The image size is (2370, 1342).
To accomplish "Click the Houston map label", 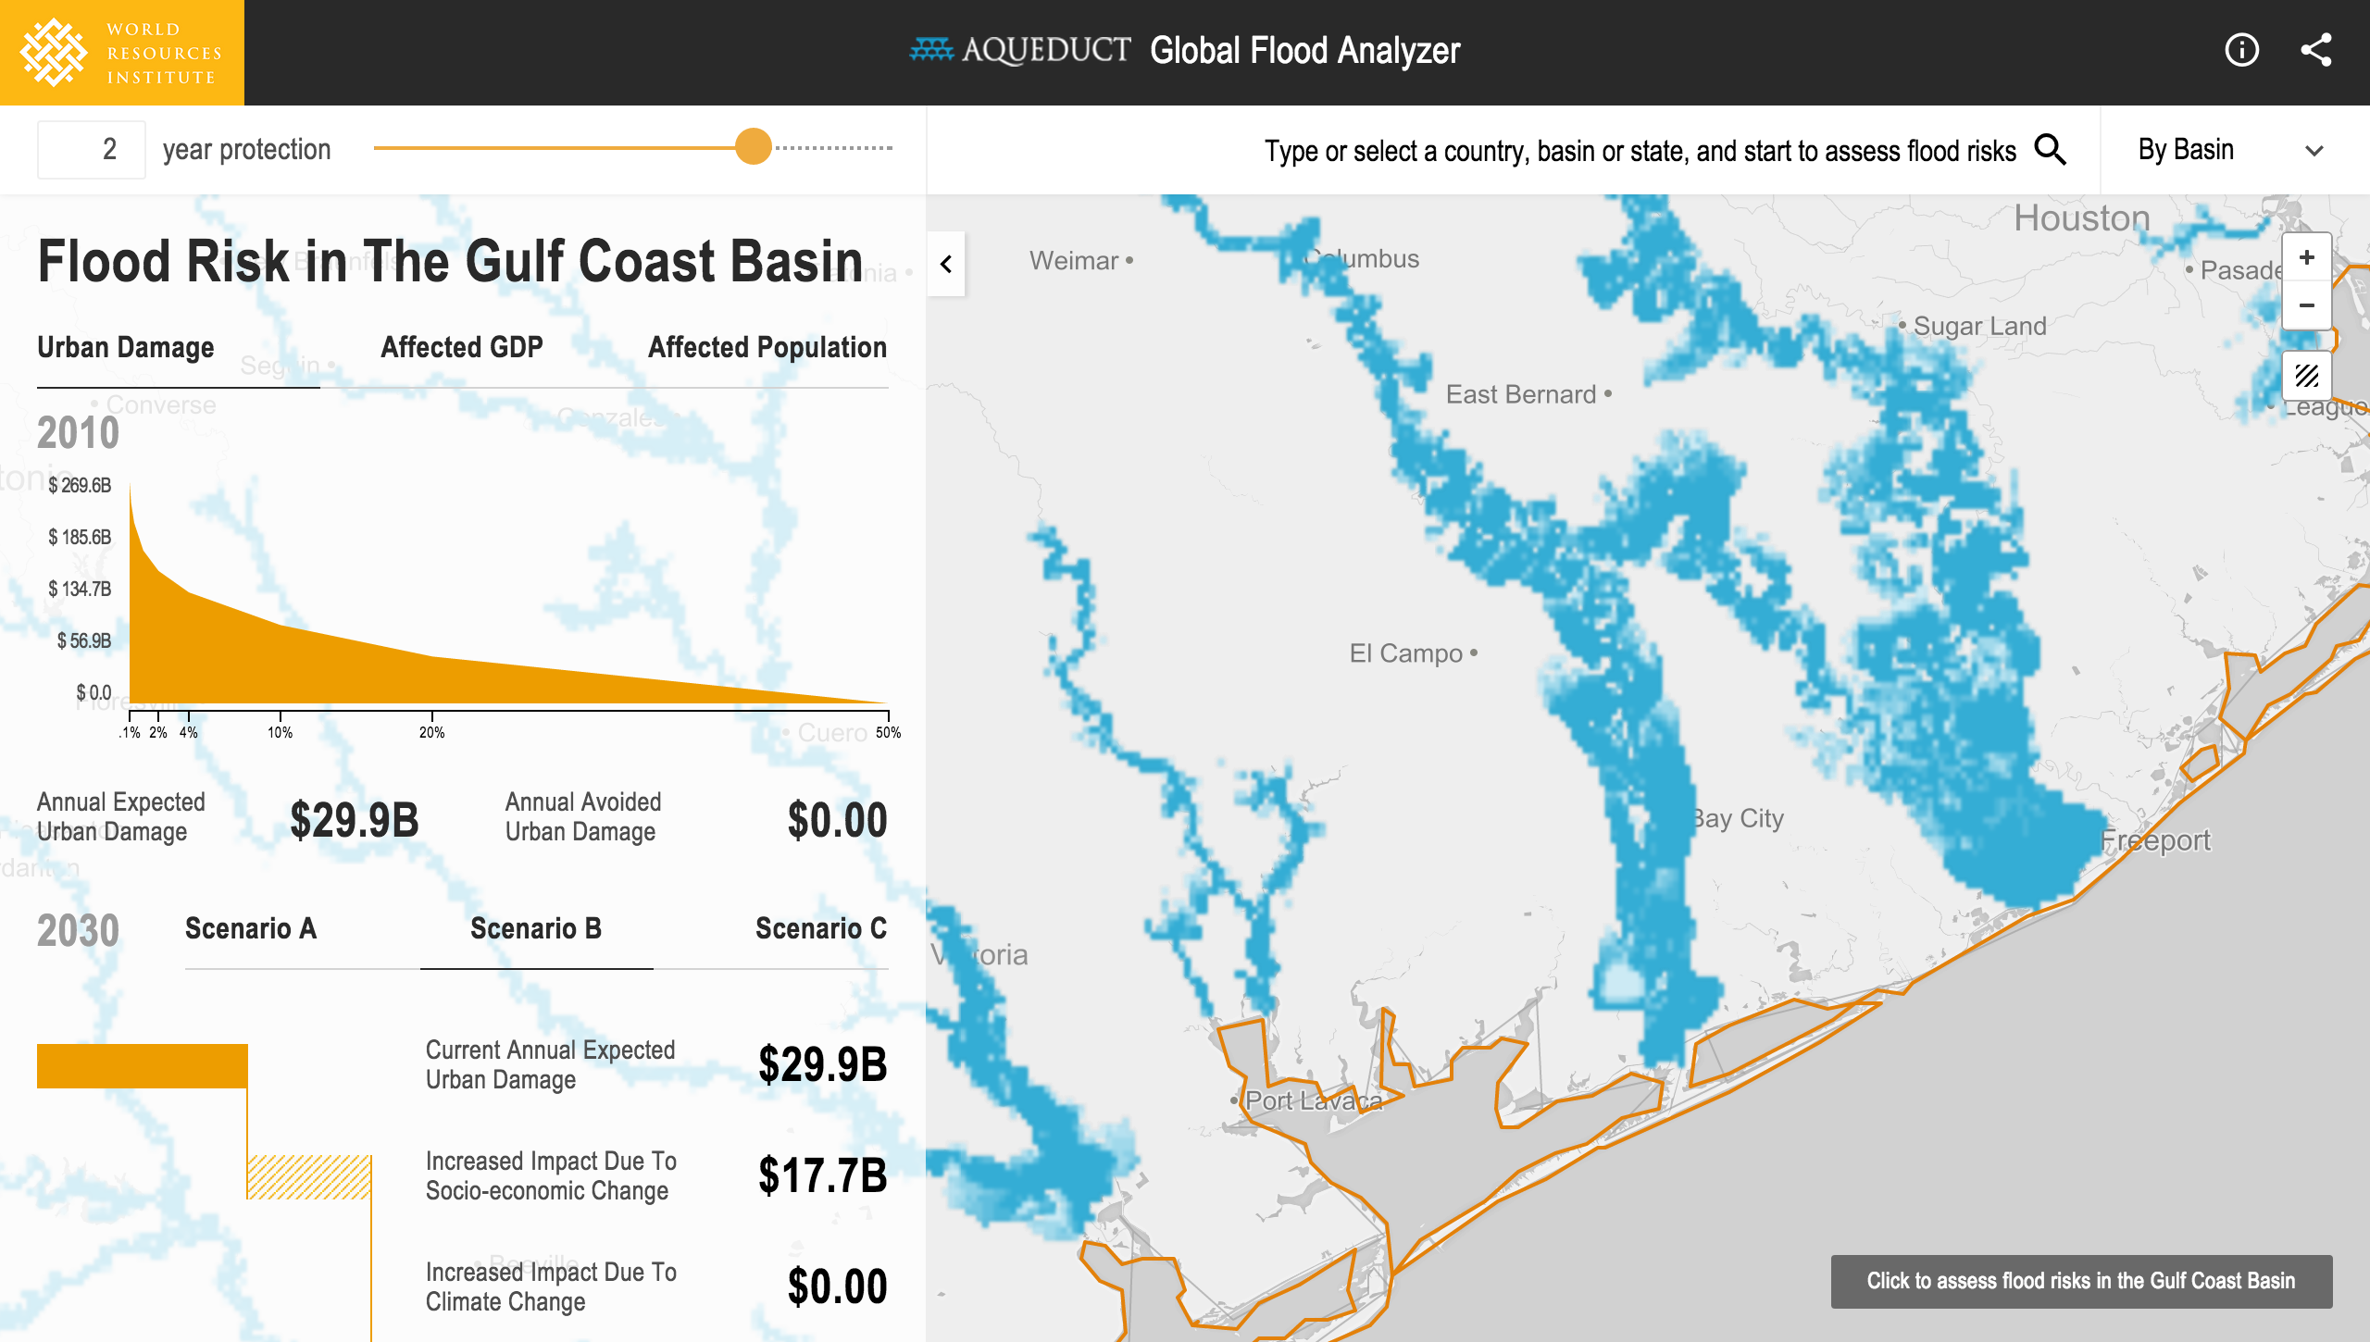I will click(2082, 218).
